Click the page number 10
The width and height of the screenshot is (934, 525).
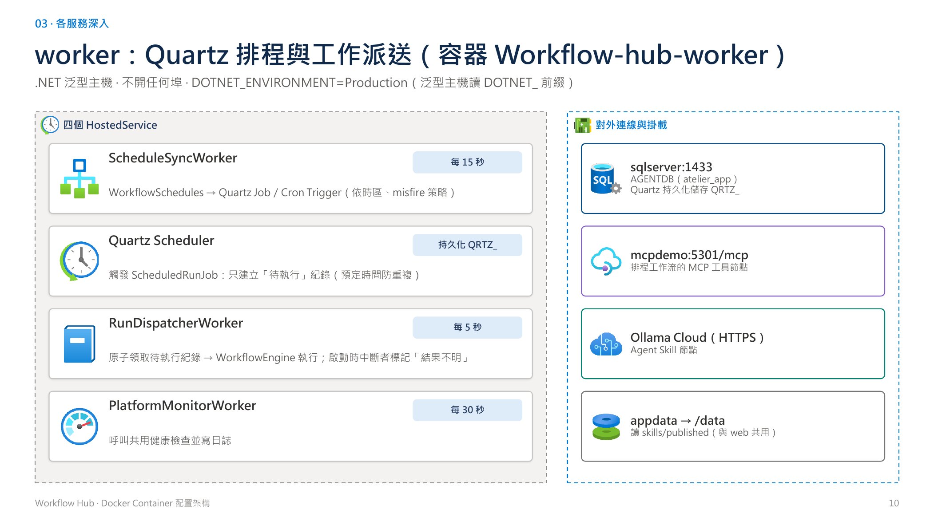pos(894,503)
